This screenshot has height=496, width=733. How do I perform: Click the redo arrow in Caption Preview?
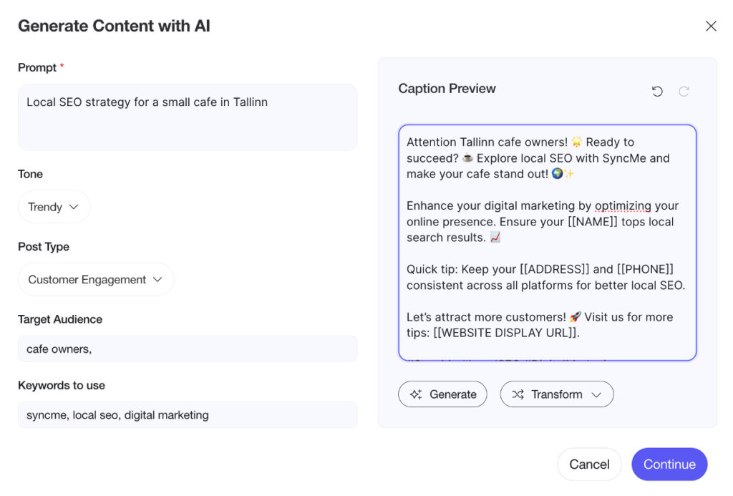(x=684, y=91)
